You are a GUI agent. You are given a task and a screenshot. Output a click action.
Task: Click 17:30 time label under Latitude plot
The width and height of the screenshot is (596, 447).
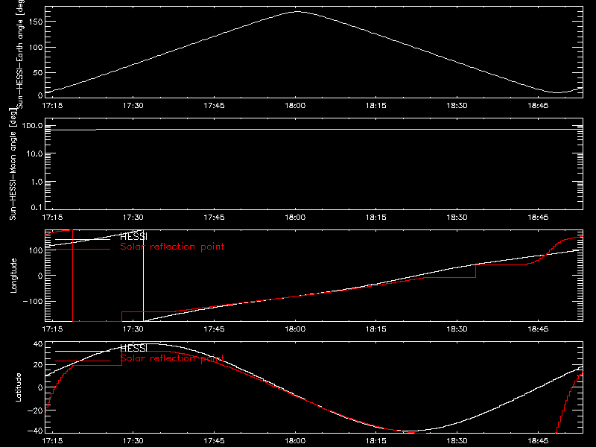click(x=133, y=441)
